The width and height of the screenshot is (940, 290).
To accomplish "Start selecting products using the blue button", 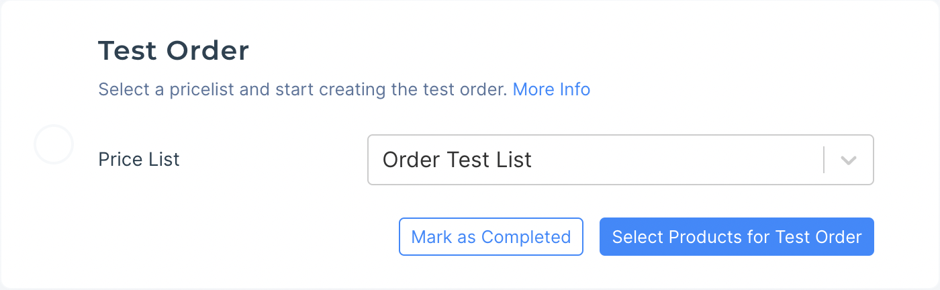I will pyautogui.click(x=737, y=237).
